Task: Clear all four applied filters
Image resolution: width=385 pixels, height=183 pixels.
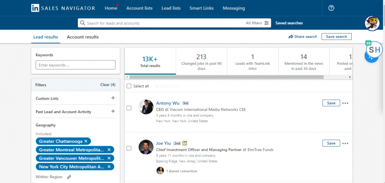Action: coord(108,84)
